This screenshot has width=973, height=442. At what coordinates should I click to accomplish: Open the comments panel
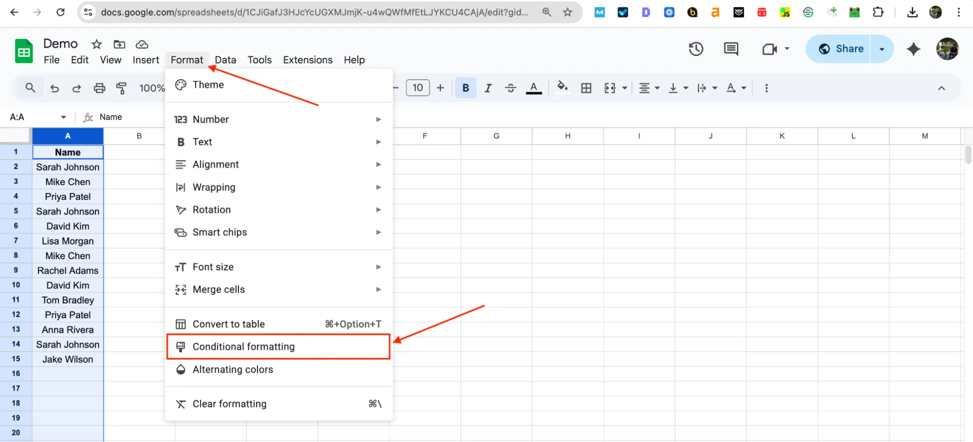coord(730,49)
